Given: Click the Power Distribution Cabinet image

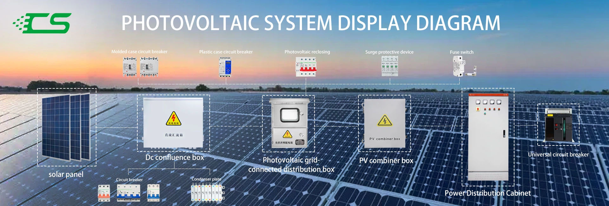Looking at the screenshot, I should [x=488, y=137].
